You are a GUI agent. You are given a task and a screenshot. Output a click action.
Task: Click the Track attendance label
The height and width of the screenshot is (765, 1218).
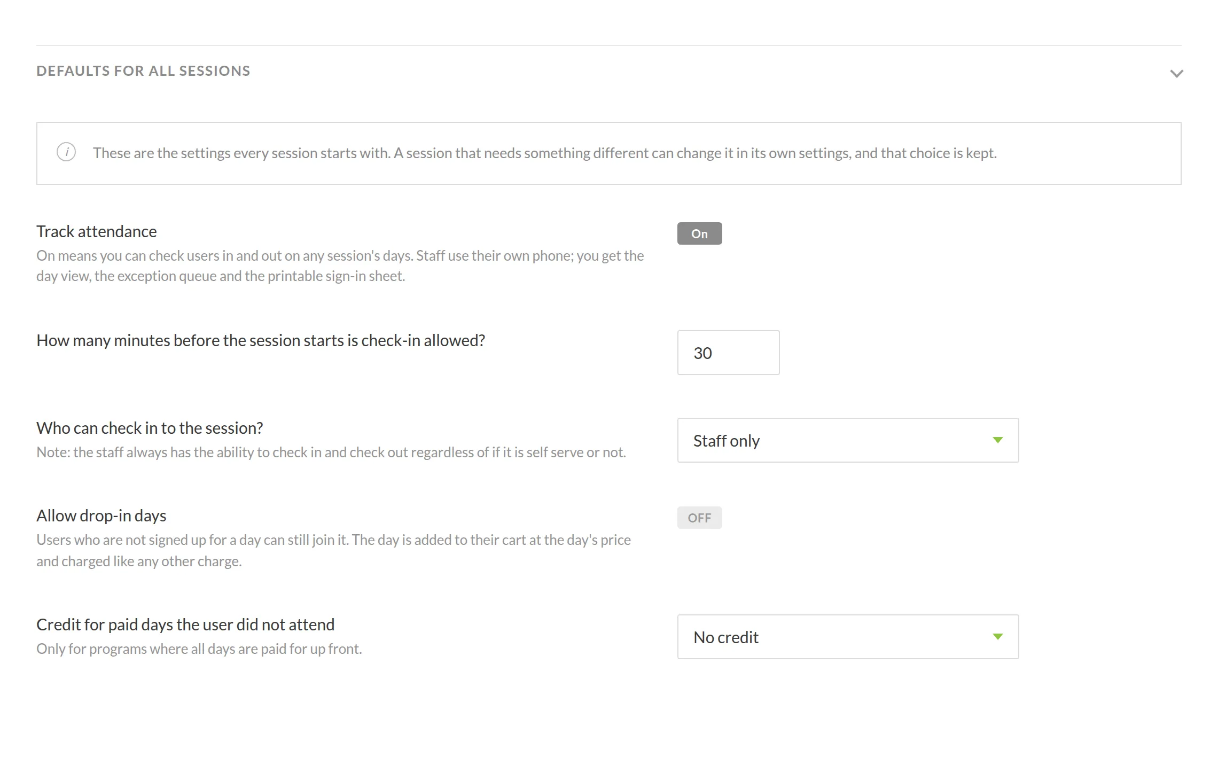pos(97,231)
